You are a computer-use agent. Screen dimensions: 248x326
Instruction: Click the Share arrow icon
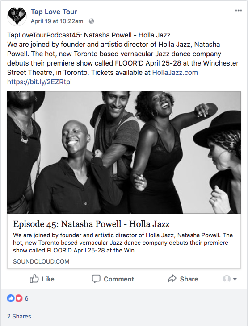click(172, 279)
